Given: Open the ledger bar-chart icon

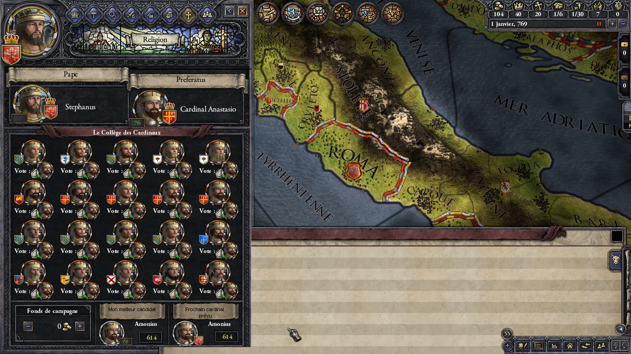Looking at the screenshot, I should pos(554,345).
